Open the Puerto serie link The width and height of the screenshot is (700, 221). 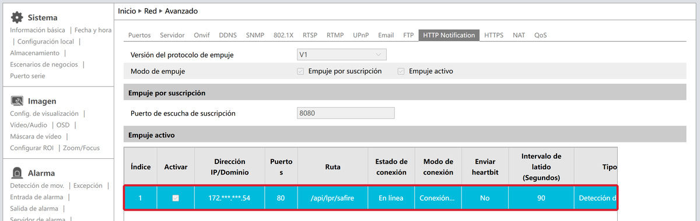click(x=27, y=76)
